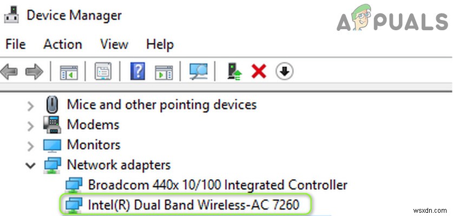
Task: Open the Properties toolbar icon
Action: pos(102,71)
